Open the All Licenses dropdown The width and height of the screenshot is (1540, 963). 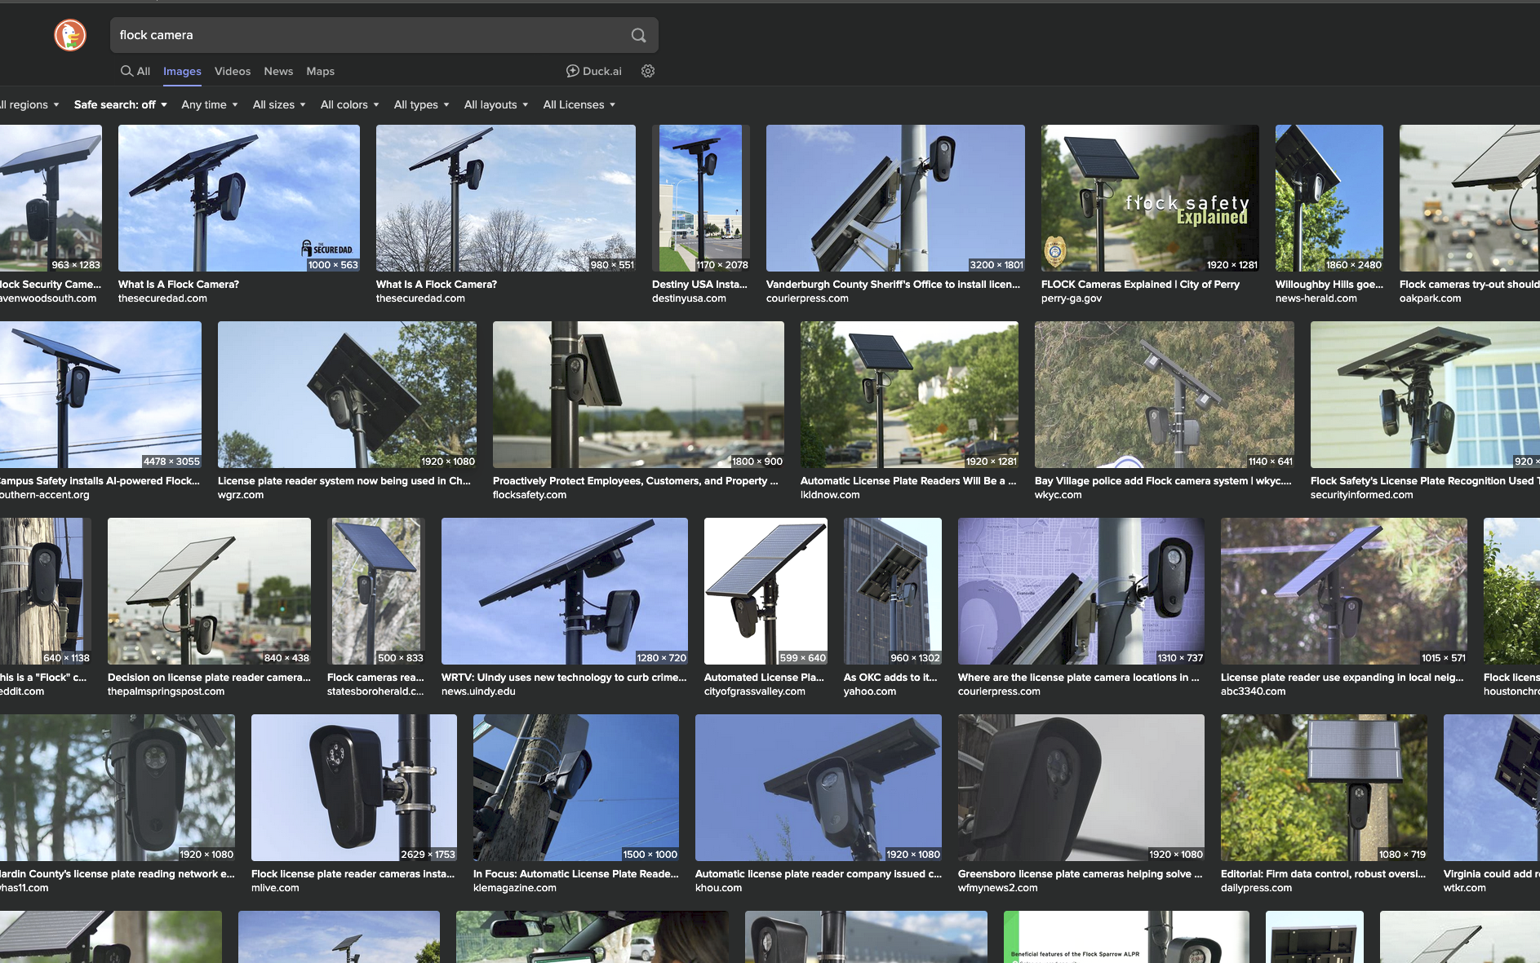pyautogui.click(x=579, y=104)
